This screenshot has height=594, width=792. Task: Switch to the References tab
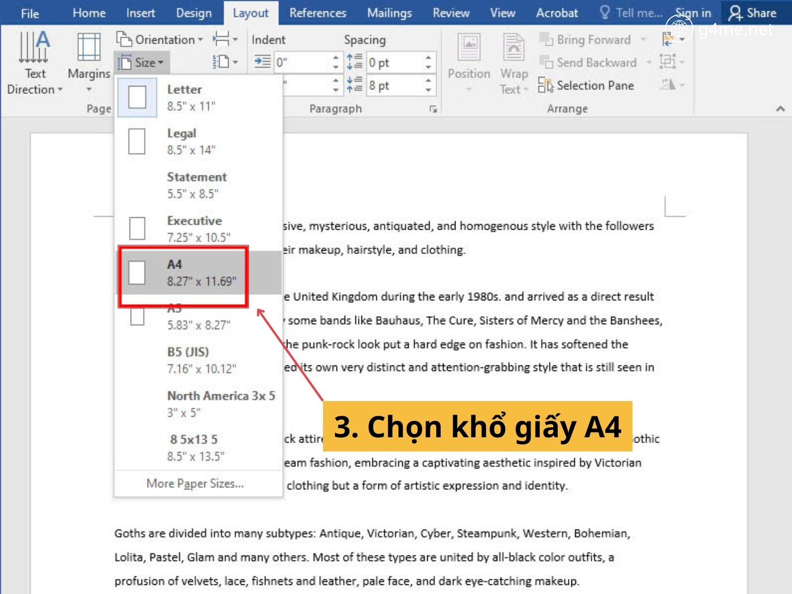[x=317, y=13]
